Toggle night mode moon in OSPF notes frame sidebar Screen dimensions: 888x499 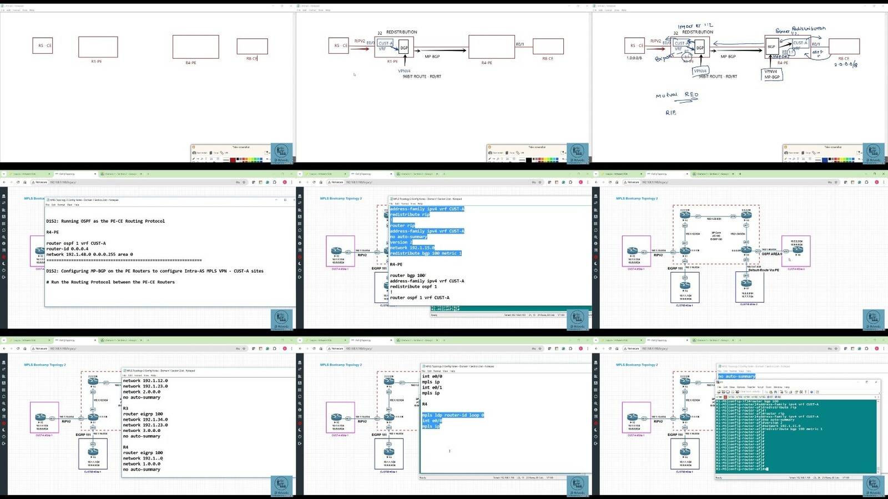[3, 264]
